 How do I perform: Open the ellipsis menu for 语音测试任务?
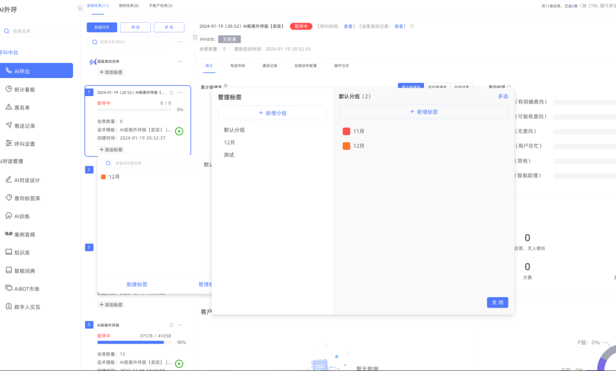click(180, 61)
